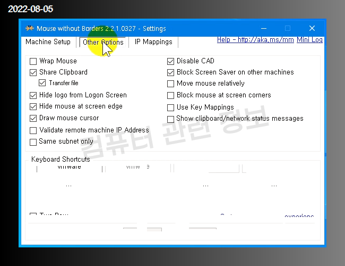Toggle the Disable CAD checkbox
The height and width of the screenshot is (266, 345).
(x=170, y=61)
